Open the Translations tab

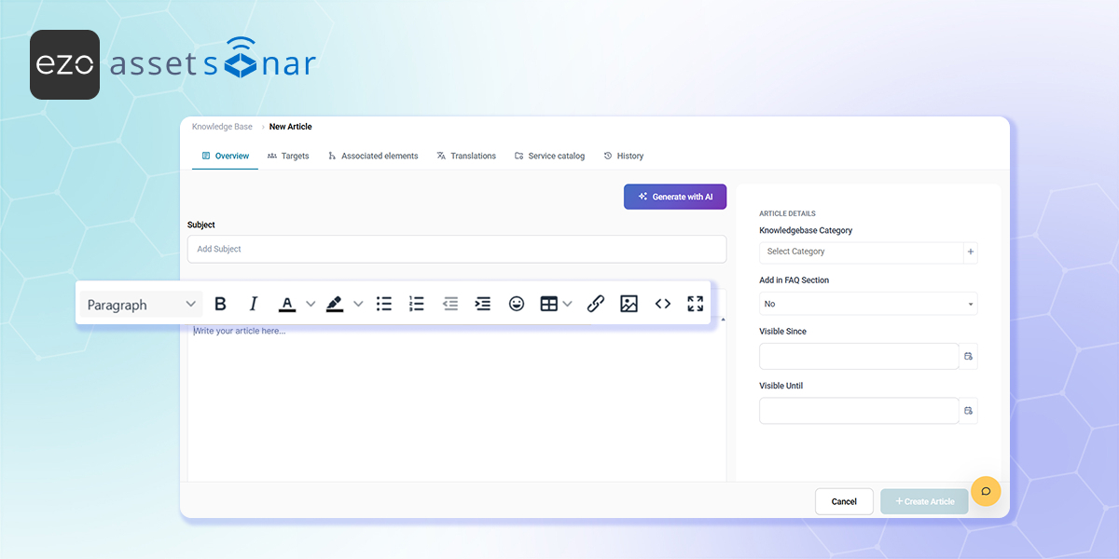point(466,156)
